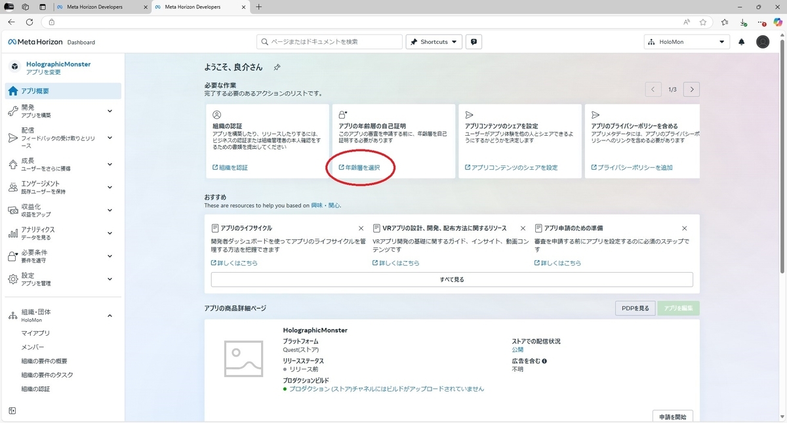
Task: Select アプリ概要 in the sidebar
Action: [63, 91]
